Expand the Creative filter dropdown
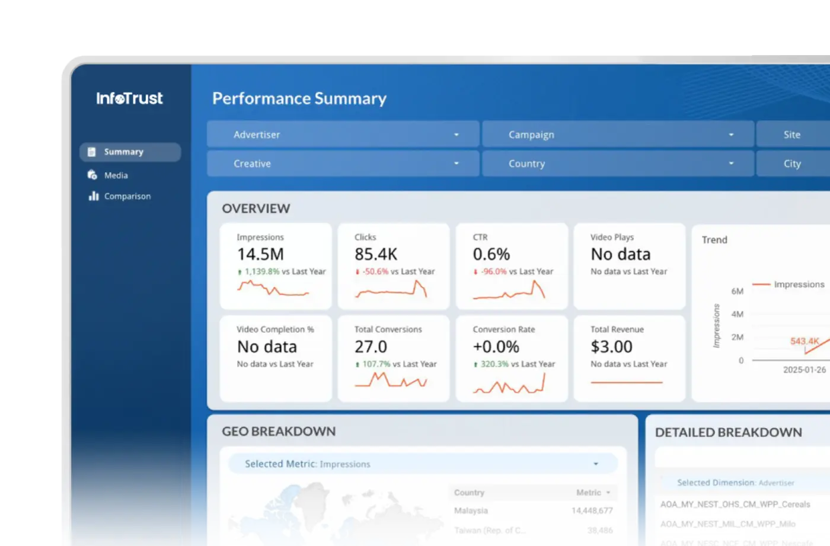 [343, 163]
